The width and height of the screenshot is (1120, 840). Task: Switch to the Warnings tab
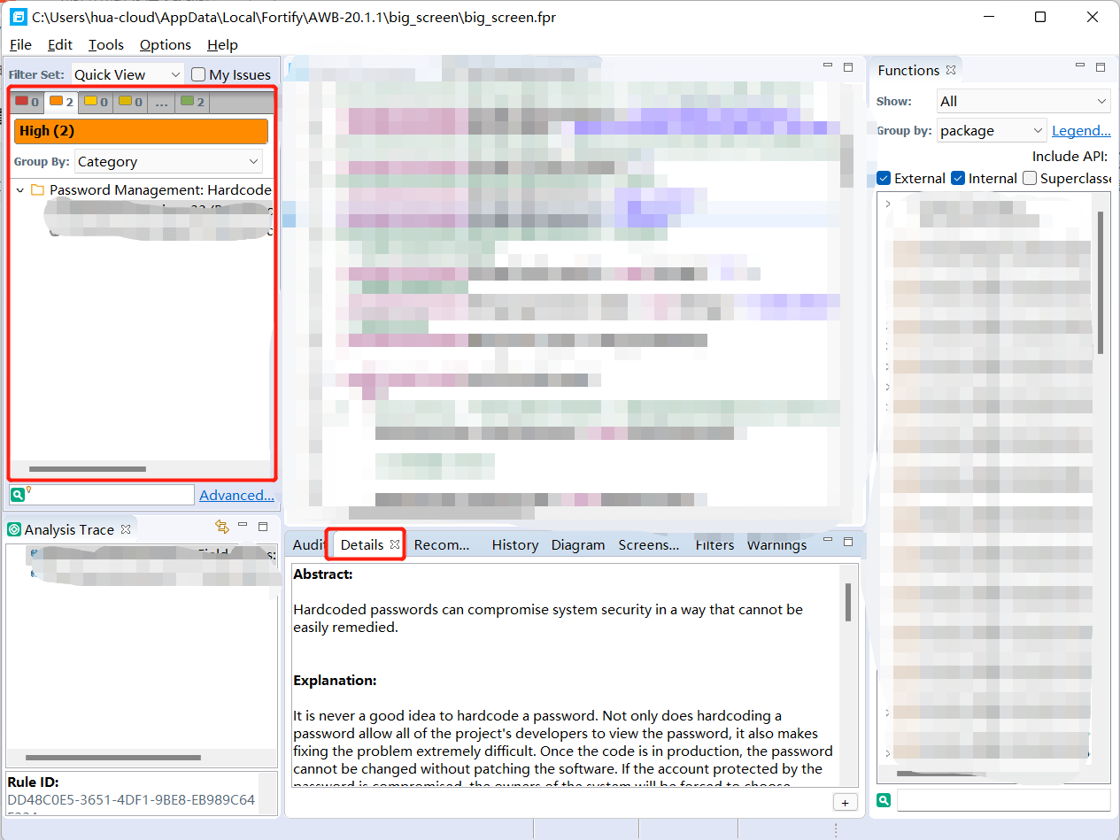click(x=776, y=544)
